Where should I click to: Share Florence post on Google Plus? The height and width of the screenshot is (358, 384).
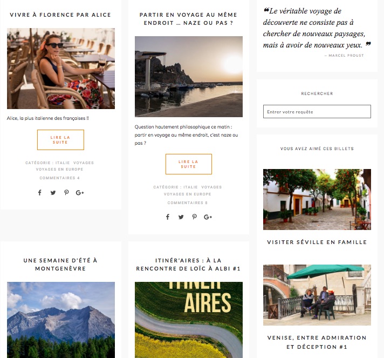click(x=80, y=193)
